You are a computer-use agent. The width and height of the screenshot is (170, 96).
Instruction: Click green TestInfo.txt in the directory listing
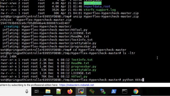pos(82,60)
